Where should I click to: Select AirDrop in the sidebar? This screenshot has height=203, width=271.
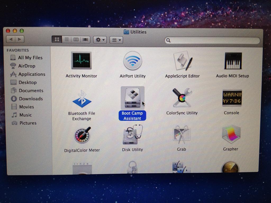(x=23, y=66)
